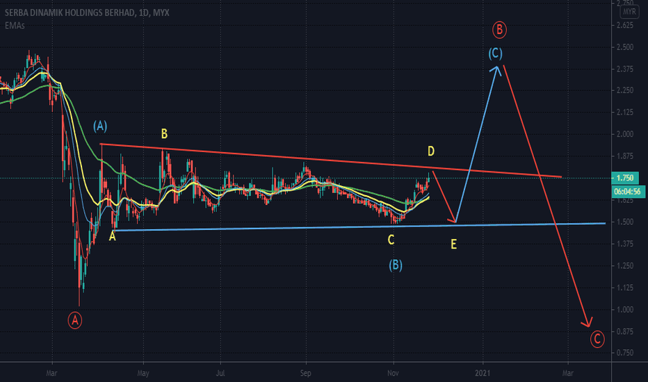The image size is (648, 382).
Task: Select the circled red C wave label
Action: click(597, 339)
